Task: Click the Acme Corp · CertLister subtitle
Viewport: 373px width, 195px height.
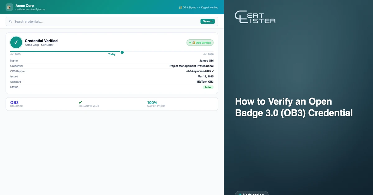Action: tap(39, 45)
